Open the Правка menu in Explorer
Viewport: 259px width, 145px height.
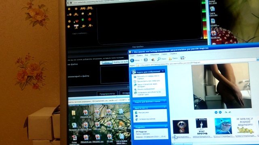tap(139, 56)
